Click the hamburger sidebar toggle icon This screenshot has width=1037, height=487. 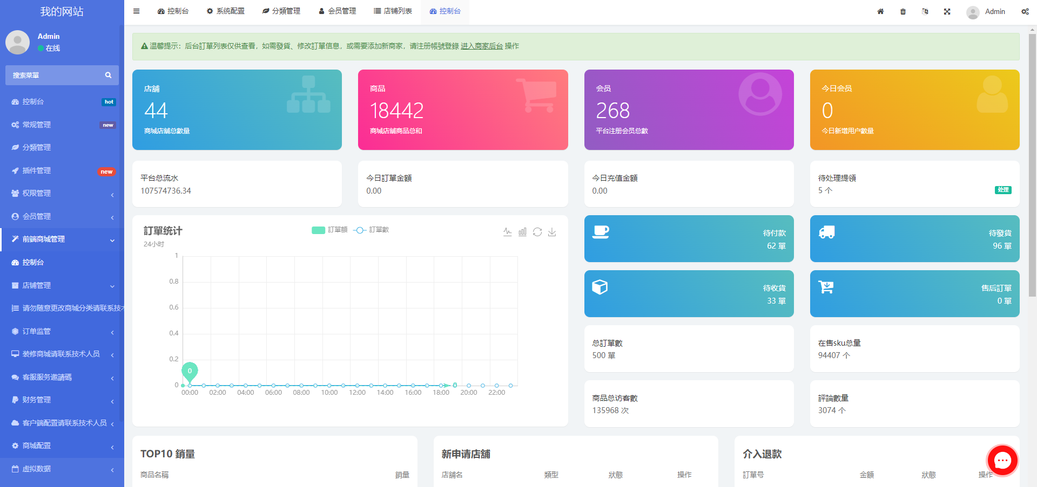point(137,11)
